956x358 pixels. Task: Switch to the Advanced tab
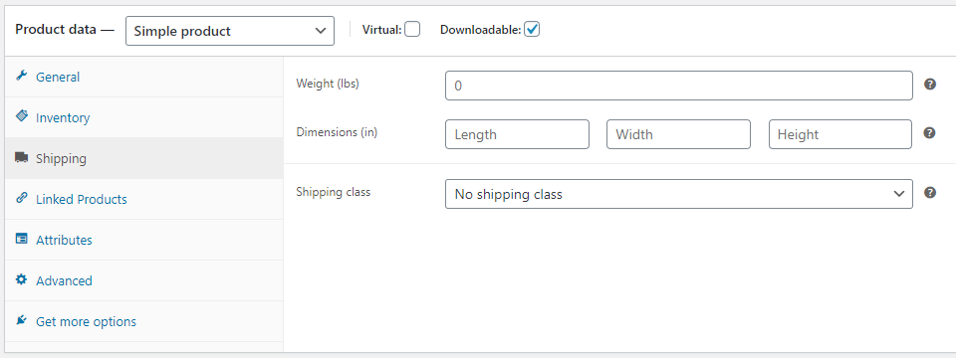click(x=143, y=280)
